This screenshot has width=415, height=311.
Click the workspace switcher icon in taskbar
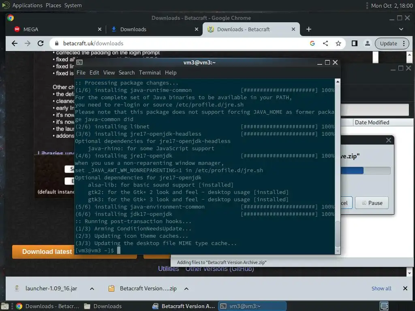tap(384, 306)
